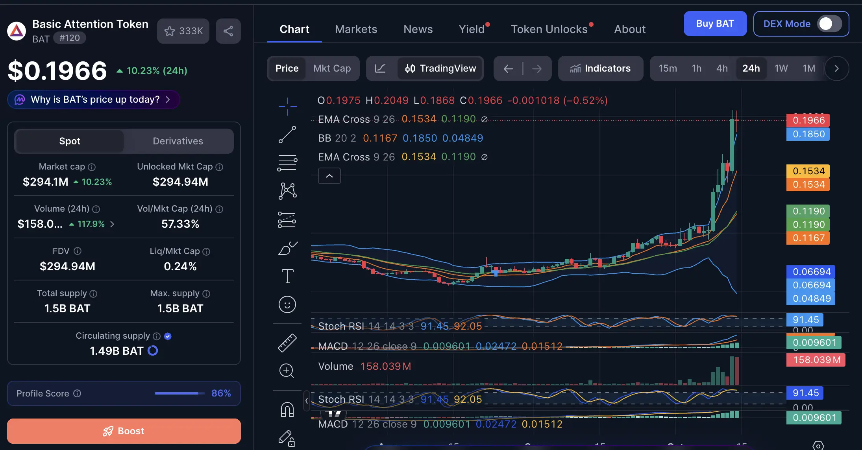Switch to Mkt Cap view
The width and height of the screenshot is (862, 450).
[332, 68]
